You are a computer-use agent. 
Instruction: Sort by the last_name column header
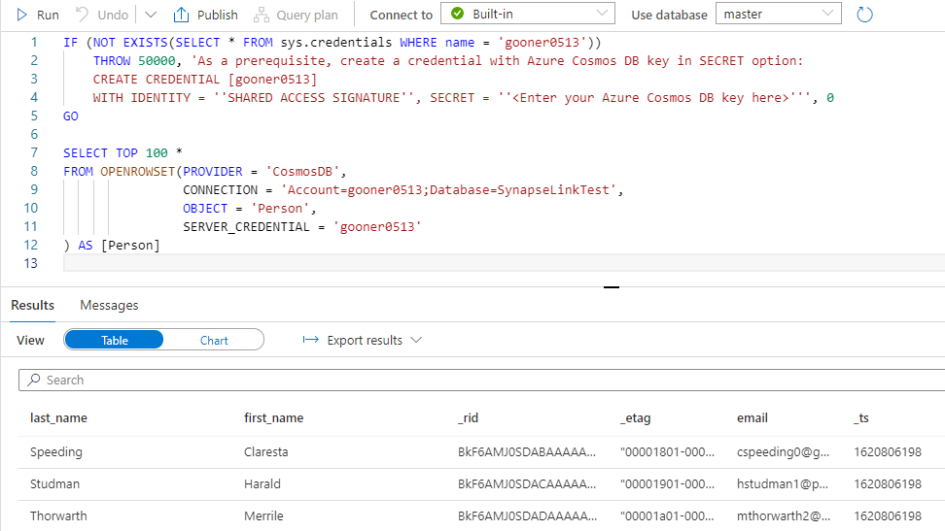58,417
